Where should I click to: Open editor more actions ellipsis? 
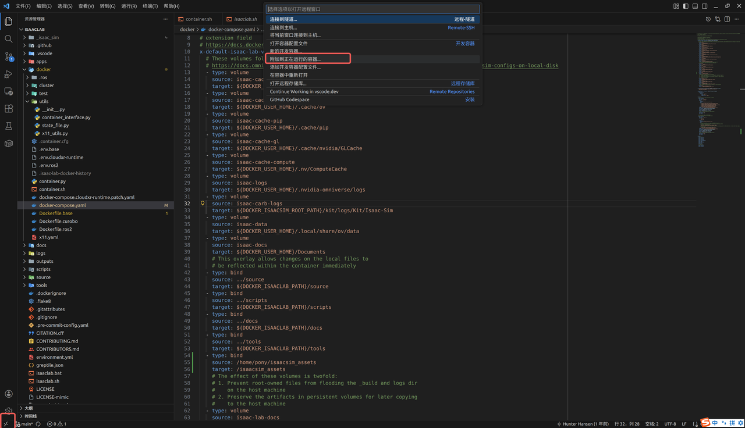[737, 19]
